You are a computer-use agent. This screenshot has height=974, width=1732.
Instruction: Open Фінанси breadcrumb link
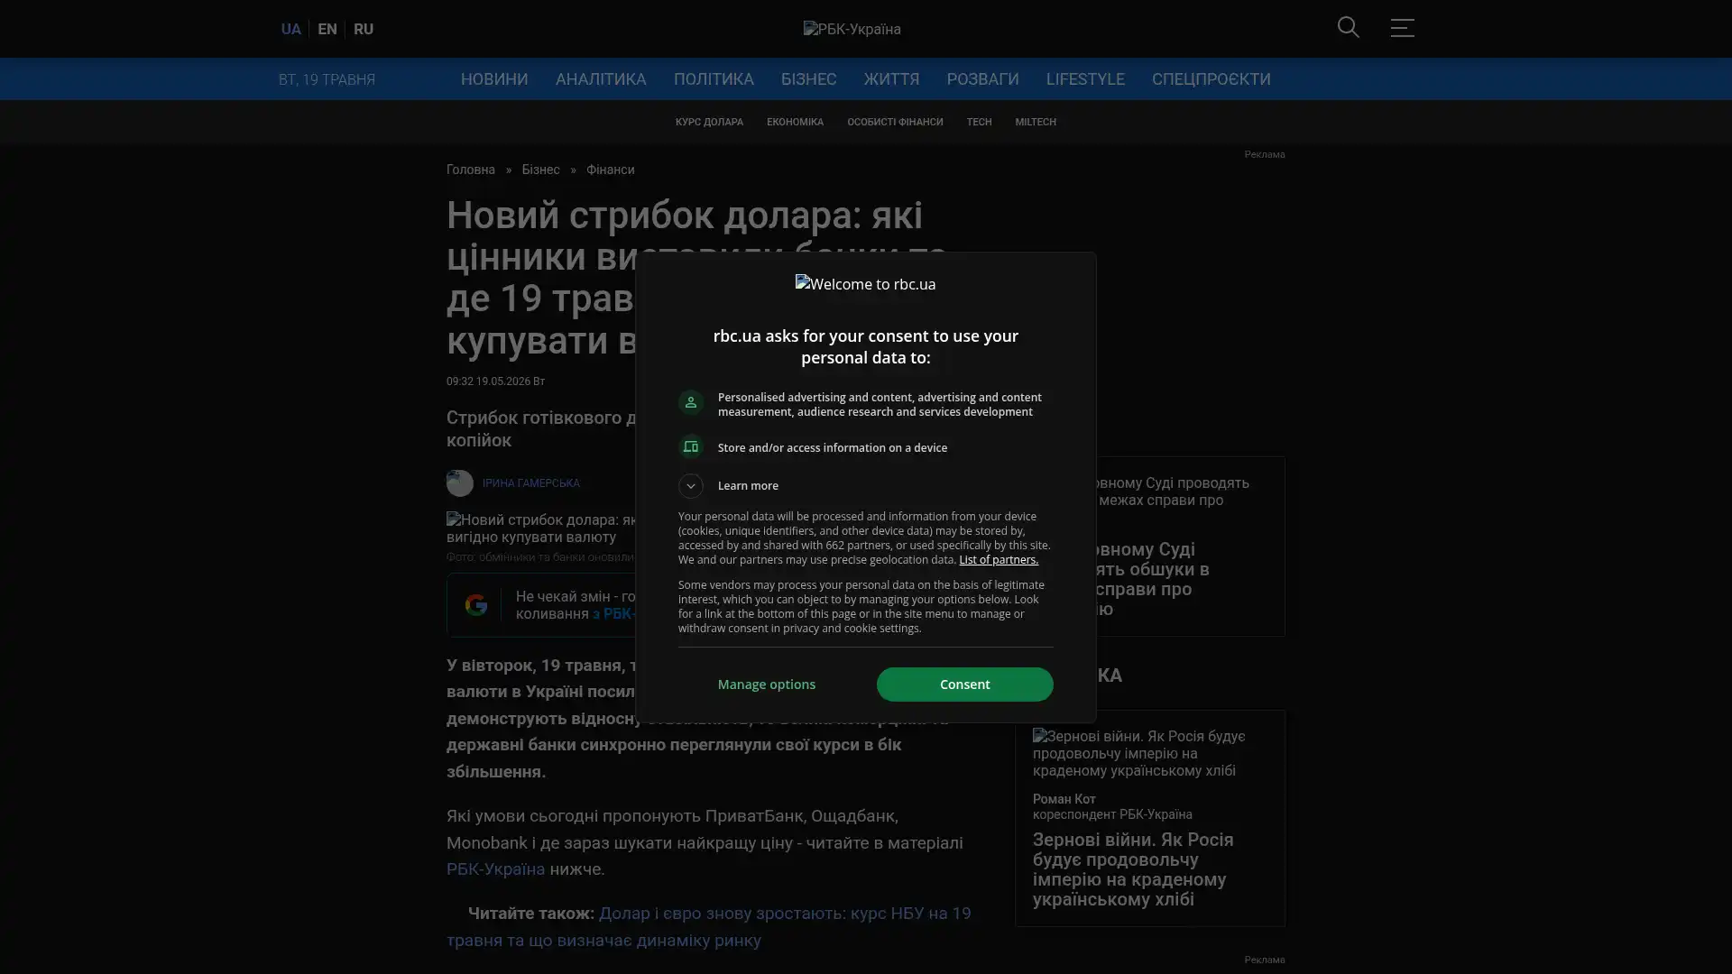[610, 170]
